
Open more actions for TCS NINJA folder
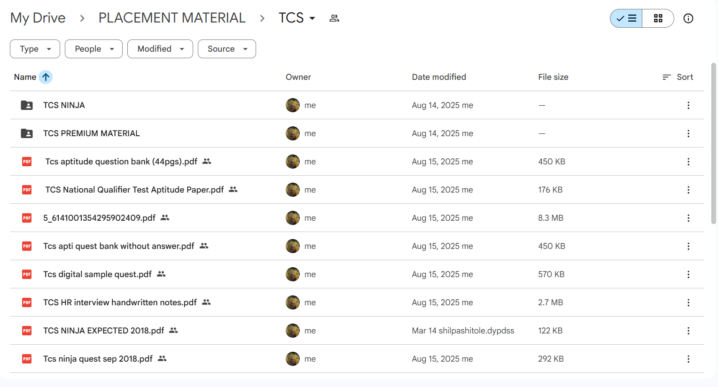(x=688, y=105)
